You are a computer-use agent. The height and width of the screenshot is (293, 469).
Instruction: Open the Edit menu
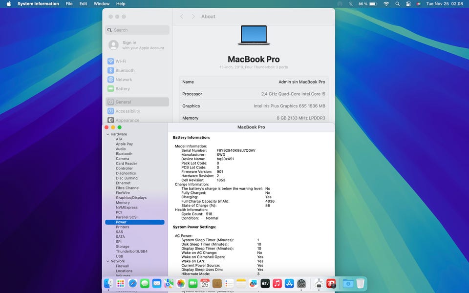(83, 4)
